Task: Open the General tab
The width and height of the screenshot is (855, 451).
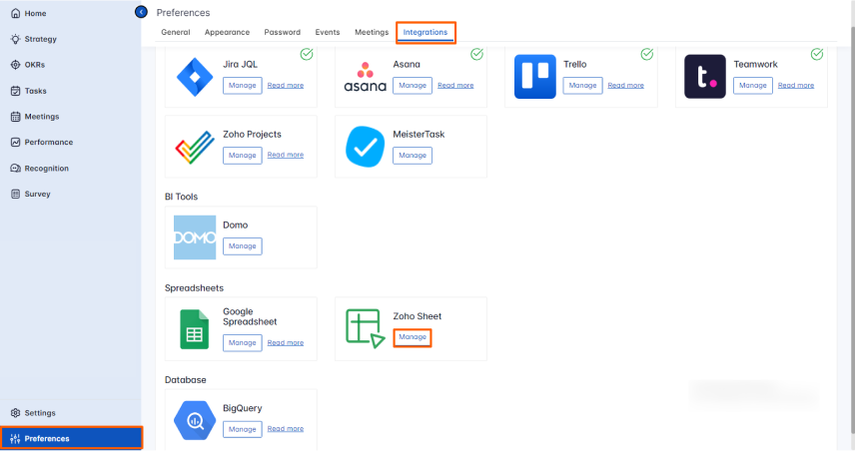Action: coord(176,32)
